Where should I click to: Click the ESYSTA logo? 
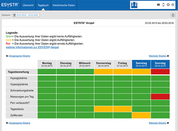[x=10, y=5]
